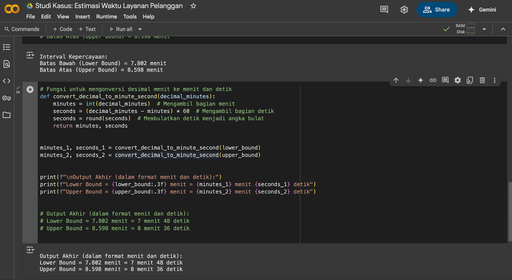Viewport: 512px width, 280px height.
Task: Delete the cell using trash icon
Action: pos(482,80)
